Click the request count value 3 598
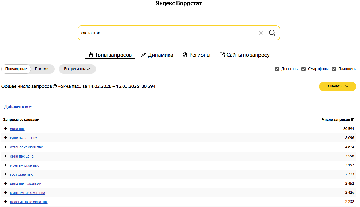This screenshot has height=207, width=360. coord(350,156)
